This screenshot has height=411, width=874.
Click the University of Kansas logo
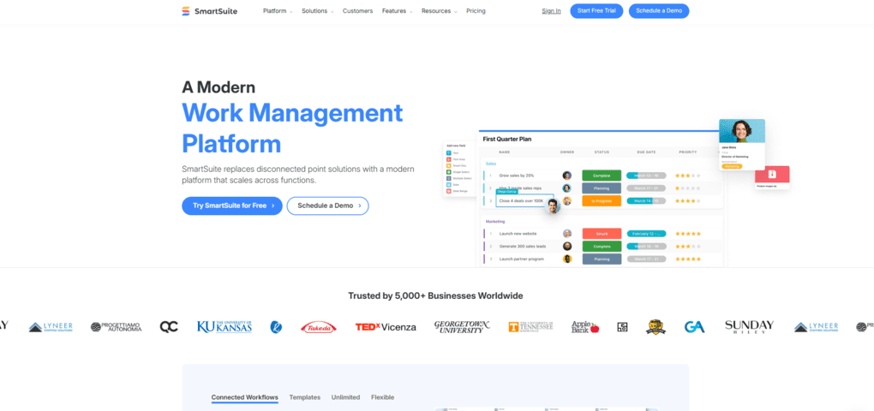(x=224, y=327)
